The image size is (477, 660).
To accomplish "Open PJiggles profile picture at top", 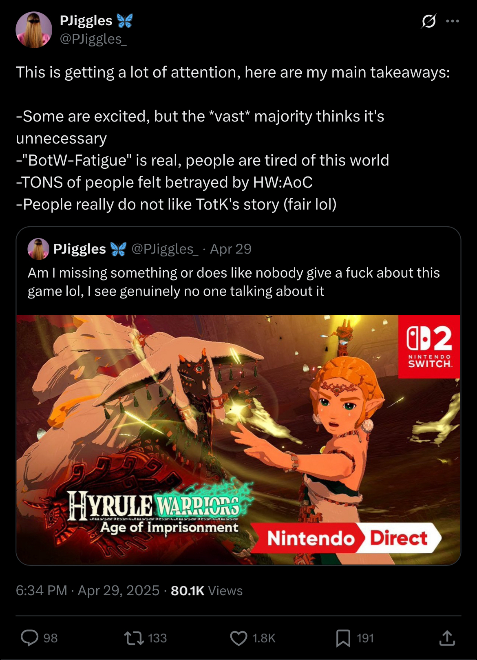I will click(34, 30).
